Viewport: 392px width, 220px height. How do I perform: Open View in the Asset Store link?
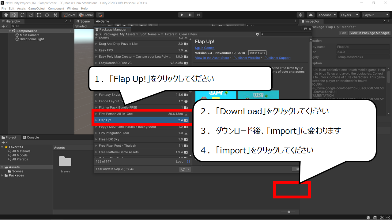click(x=212, y=58)
